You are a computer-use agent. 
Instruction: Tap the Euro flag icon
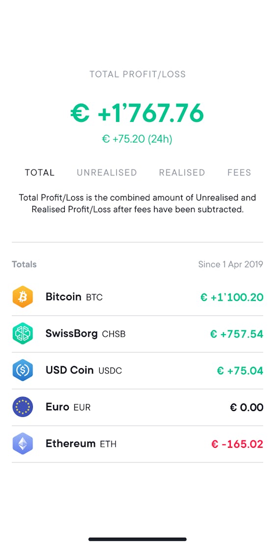click(23, 407)
